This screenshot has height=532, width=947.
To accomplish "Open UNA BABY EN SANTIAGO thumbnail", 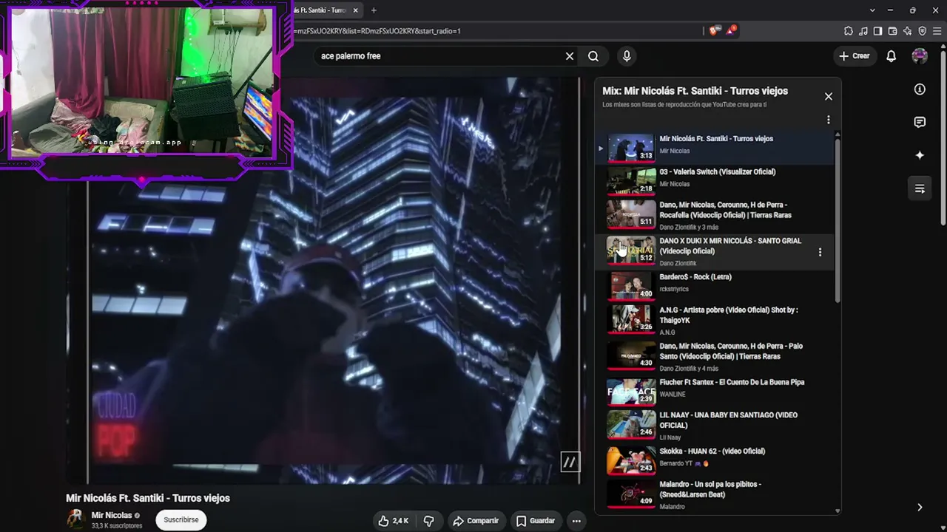I will [631, 424].
